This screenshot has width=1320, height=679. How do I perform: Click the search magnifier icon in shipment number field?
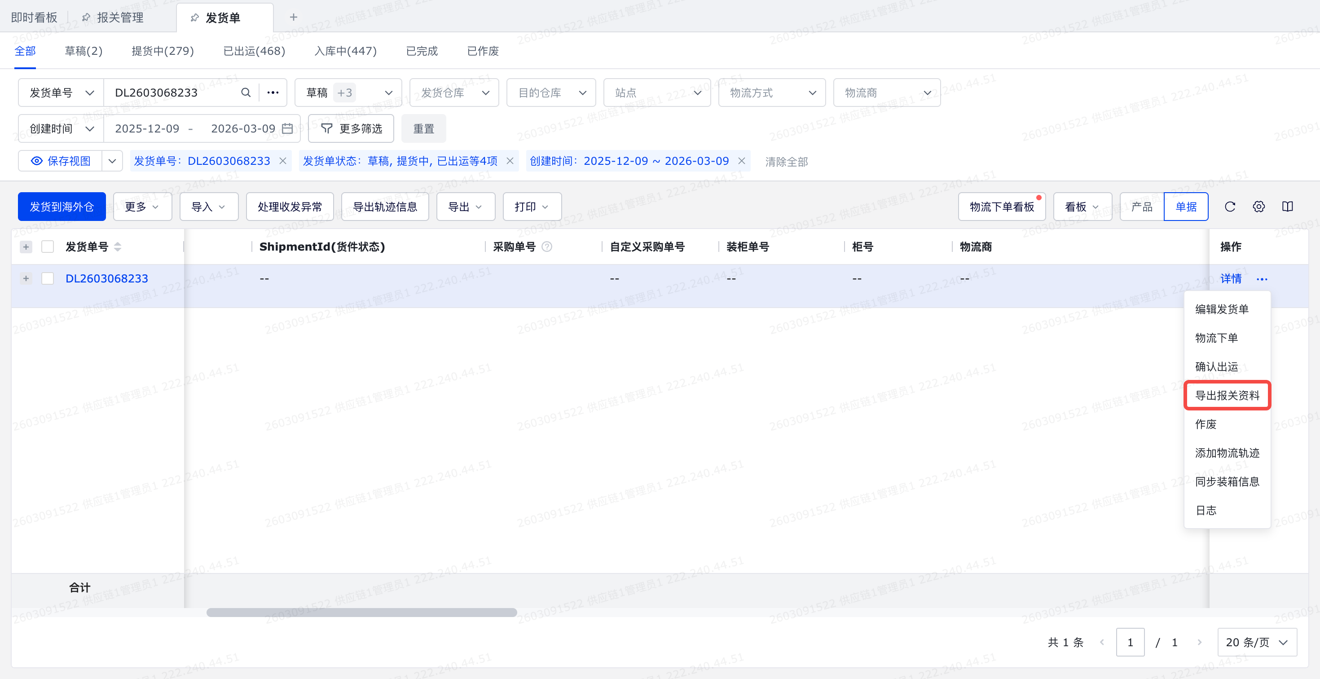coord(246,93)
